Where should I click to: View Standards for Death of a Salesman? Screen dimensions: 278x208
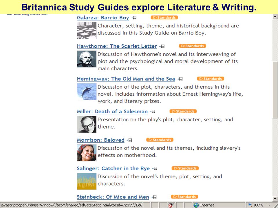(x=183, y=112)
